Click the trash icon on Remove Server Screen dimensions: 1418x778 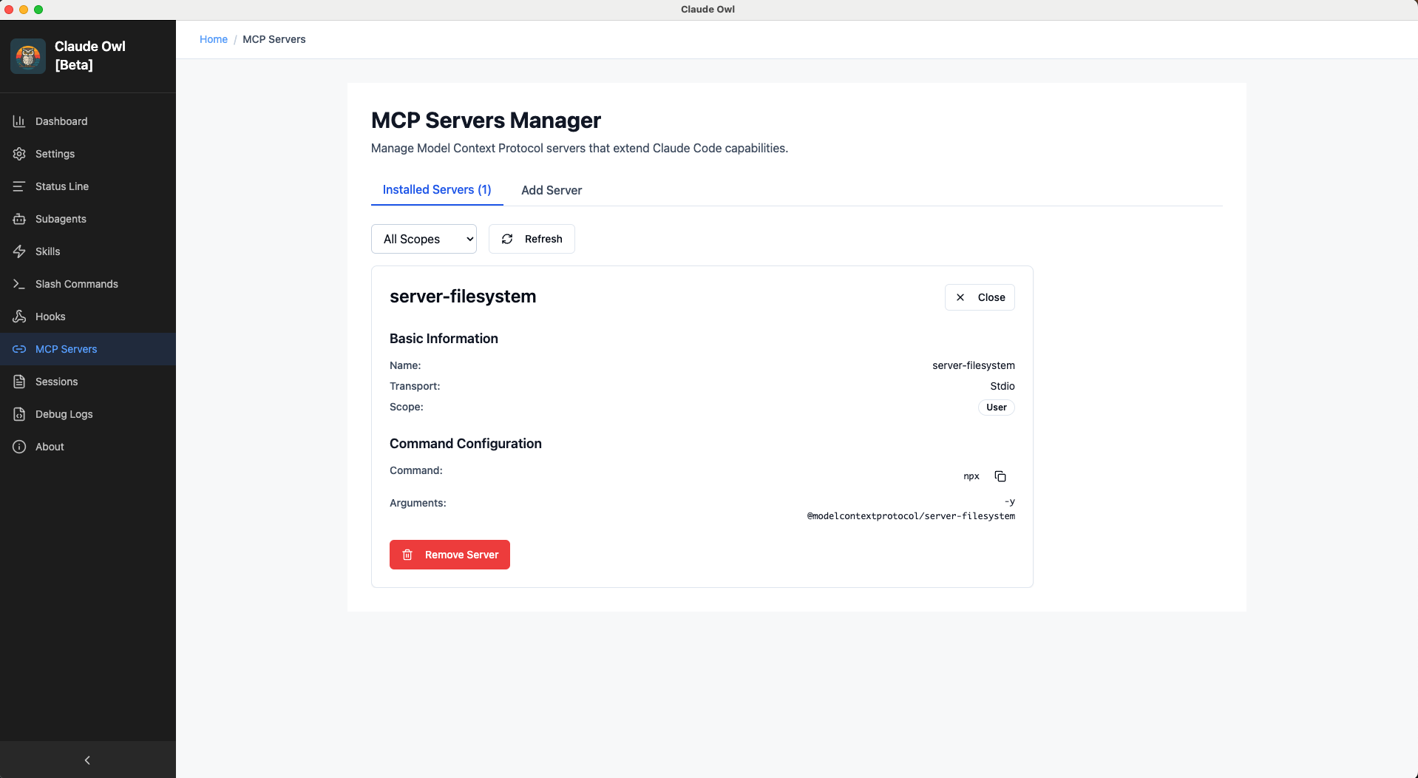[407, 555]
